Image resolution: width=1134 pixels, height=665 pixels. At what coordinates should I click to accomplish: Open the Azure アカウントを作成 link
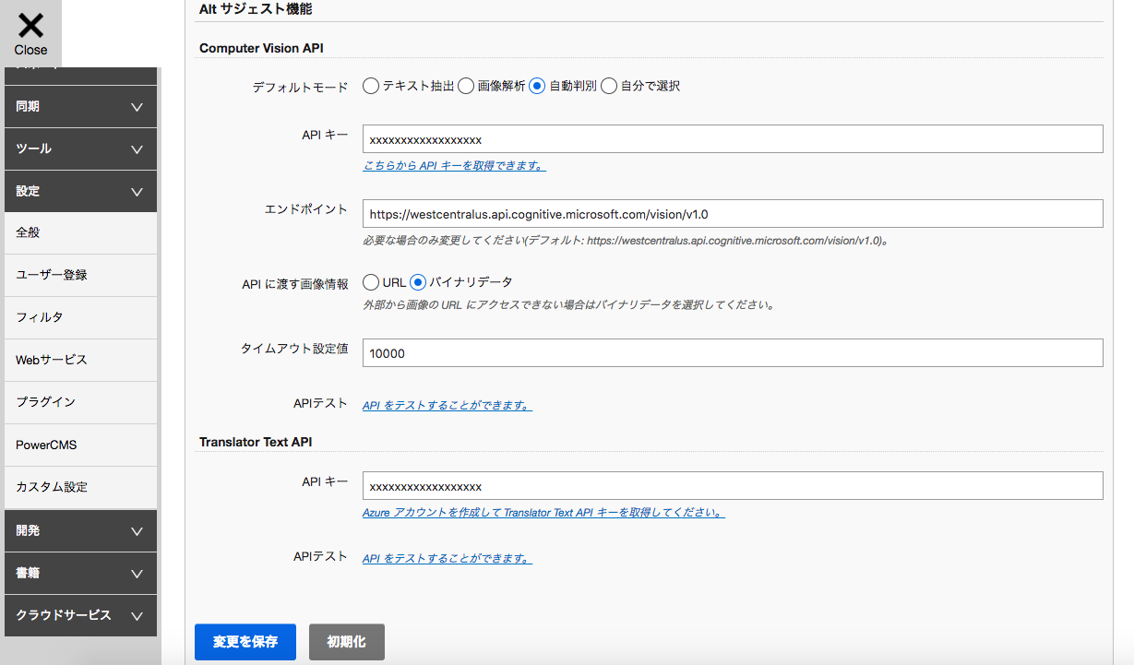click(543, 513)
